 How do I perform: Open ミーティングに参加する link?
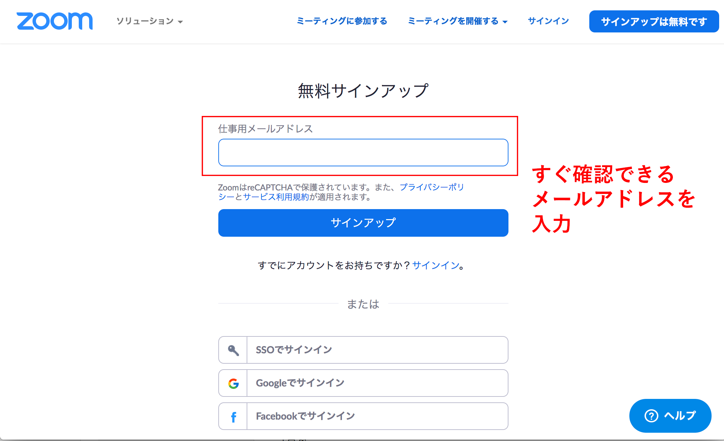pyautogui.click(x=342, y=21)
